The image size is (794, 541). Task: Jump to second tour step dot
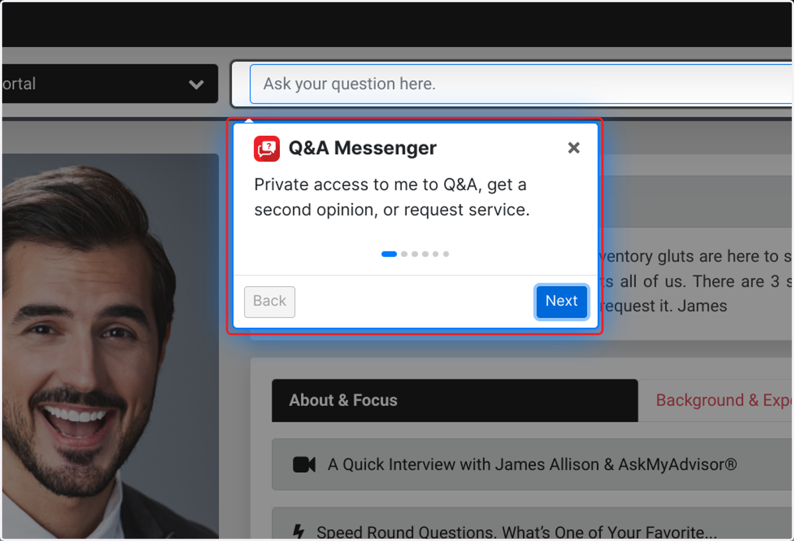(x=404, y=254)
